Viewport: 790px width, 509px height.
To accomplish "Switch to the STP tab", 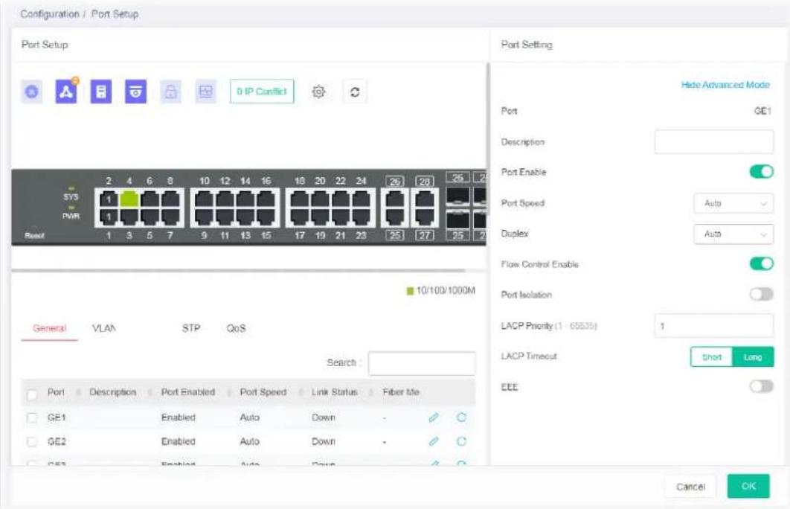I will (191, 328).
